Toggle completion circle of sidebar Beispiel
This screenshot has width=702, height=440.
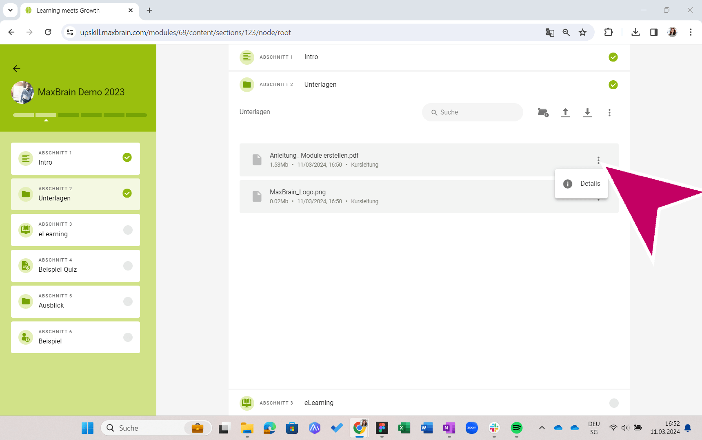pos(128,337)
